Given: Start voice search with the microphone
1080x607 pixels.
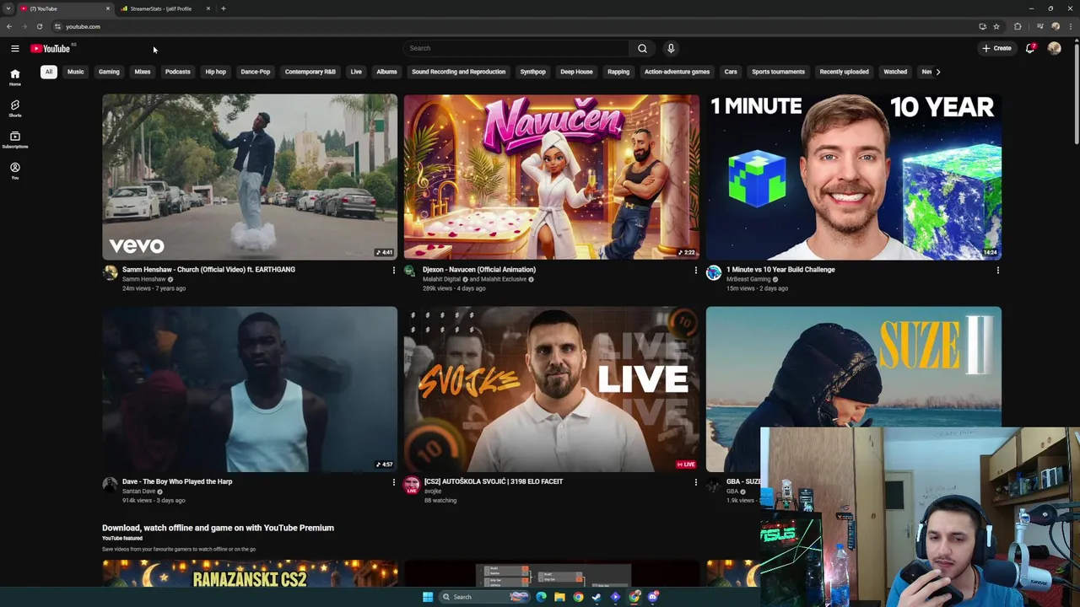Looking at the screenshot, I should click(671, 48).
